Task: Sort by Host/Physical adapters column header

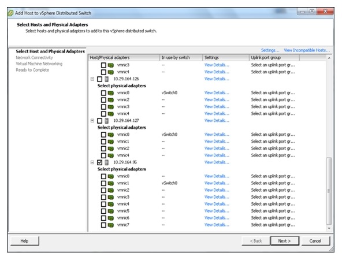Action: point(124,58)
